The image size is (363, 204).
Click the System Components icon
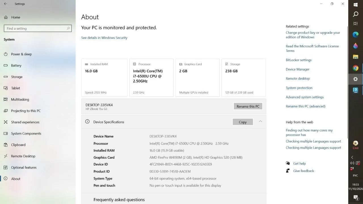(x=6, y=133)
